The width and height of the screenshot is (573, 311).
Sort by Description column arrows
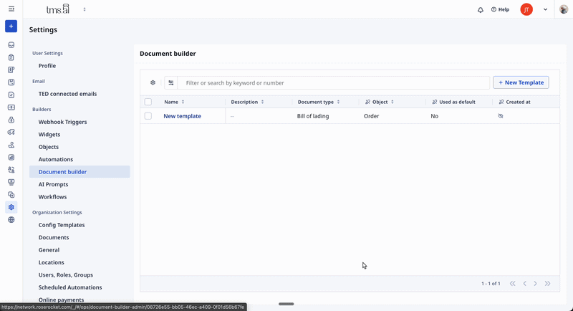(x=262, y=102)
